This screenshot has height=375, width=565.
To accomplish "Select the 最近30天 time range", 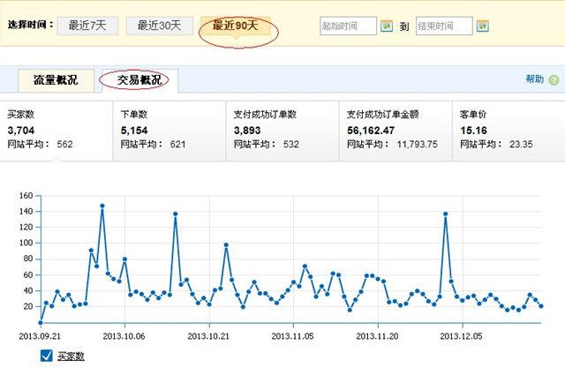I will point(159,26).
